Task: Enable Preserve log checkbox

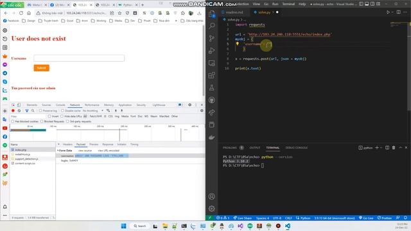Action: click(x=40, y=111)
